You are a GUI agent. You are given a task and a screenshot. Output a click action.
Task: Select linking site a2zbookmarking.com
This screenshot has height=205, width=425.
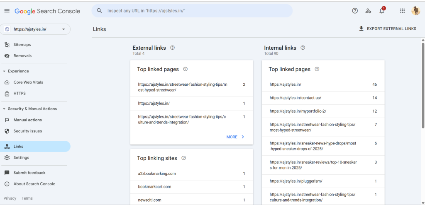[192, 174]
